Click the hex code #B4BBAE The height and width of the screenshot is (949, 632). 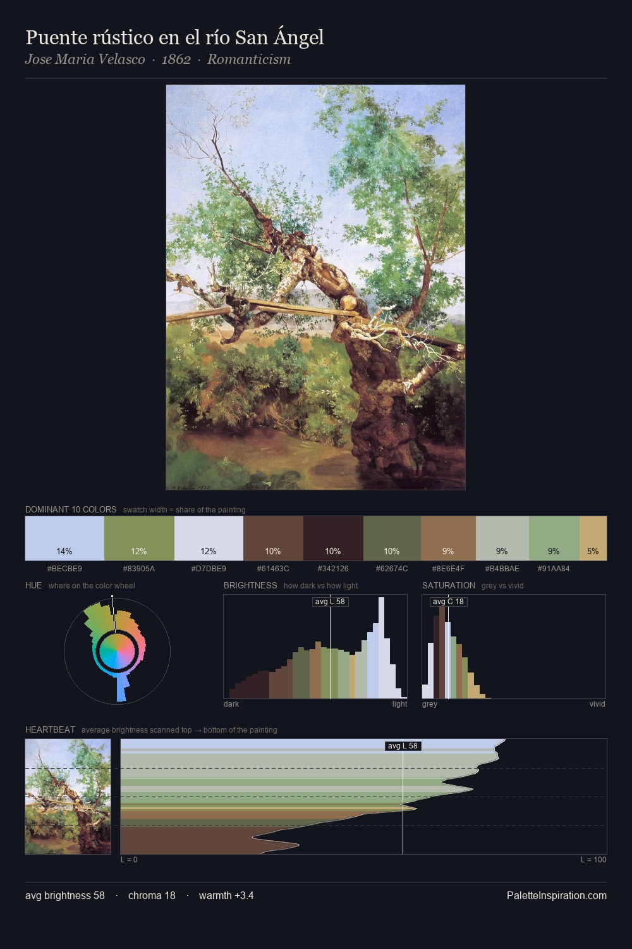coord(502,569)
